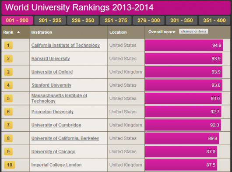Image resolution: width=232 pixels, height=172 pixels.
Task: Open the 276 - 300 tab
Action: click(149, 20)
